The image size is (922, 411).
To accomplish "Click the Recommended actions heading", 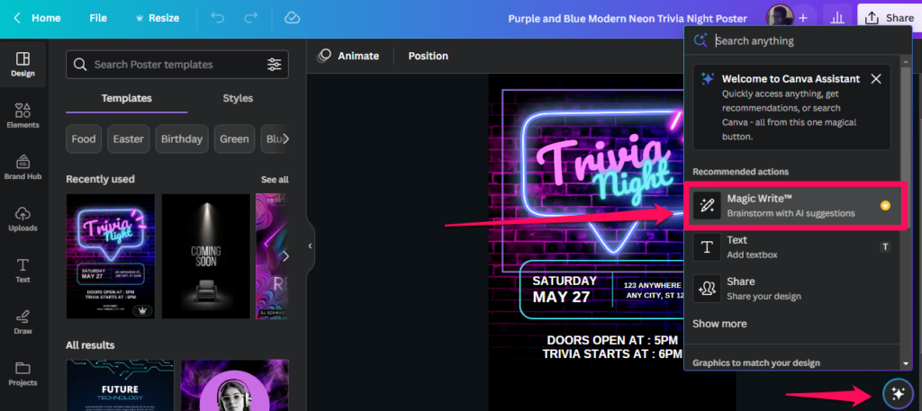I will pos(740,172).
